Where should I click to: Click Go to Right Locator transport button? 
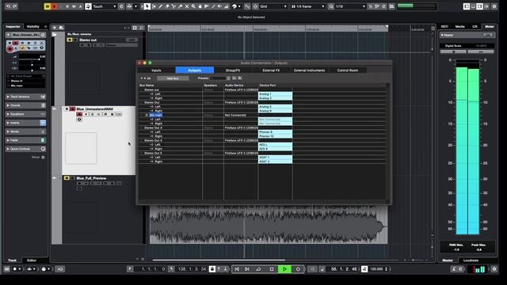tap(247, 269)
